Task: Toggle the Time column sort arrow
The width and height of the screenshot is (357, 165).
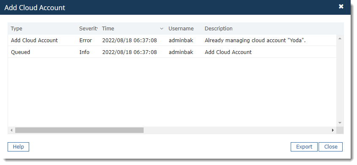Action: pos(162,29)
